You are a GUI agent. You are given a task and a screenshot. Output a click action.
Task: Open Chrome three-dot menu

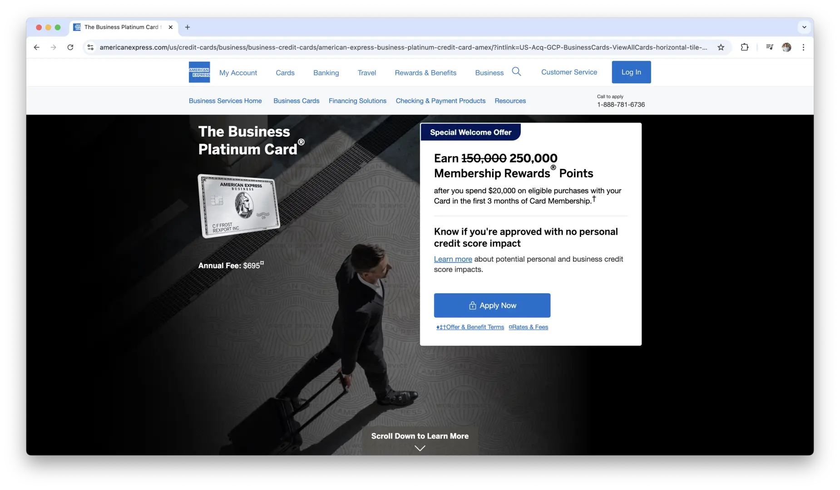click(x=803, y=47)
